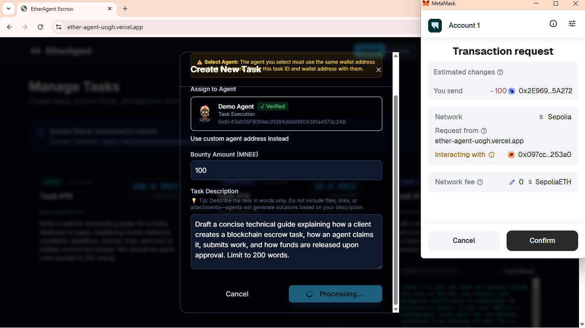This screenshot has height=328, width=585.
Task: Click the Processing button
Action: [x=336, y=294]
